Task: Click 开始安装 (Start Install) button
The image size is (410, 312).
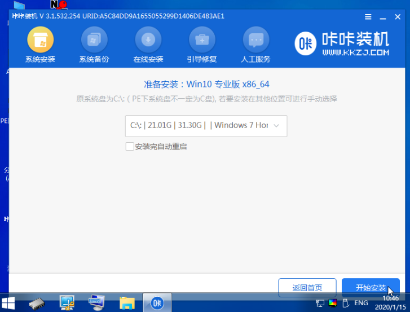Action: (371, 288)
